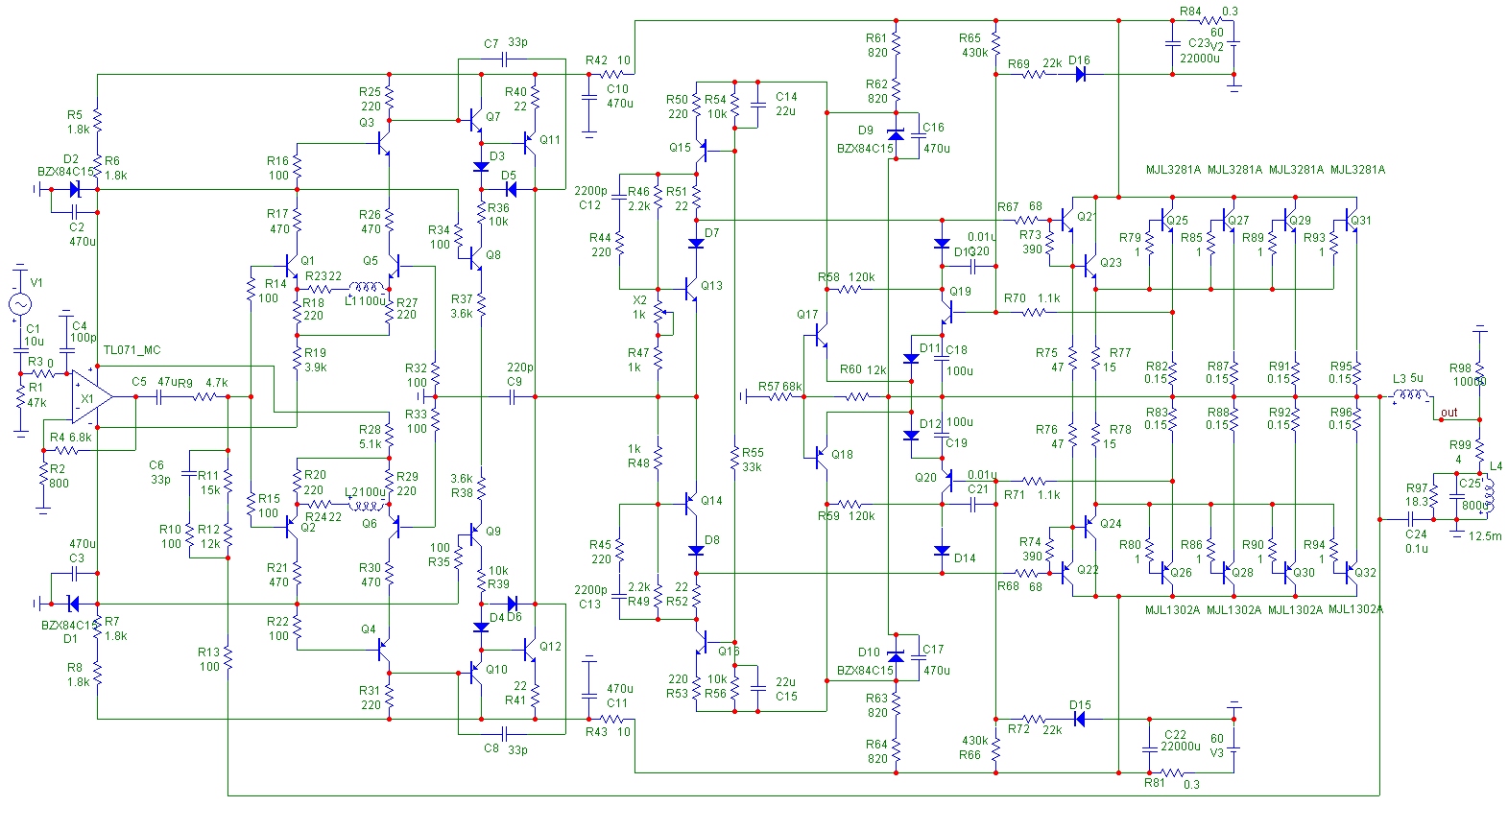Pick the Q9 transistor symbol

click(x=474, y=534)
